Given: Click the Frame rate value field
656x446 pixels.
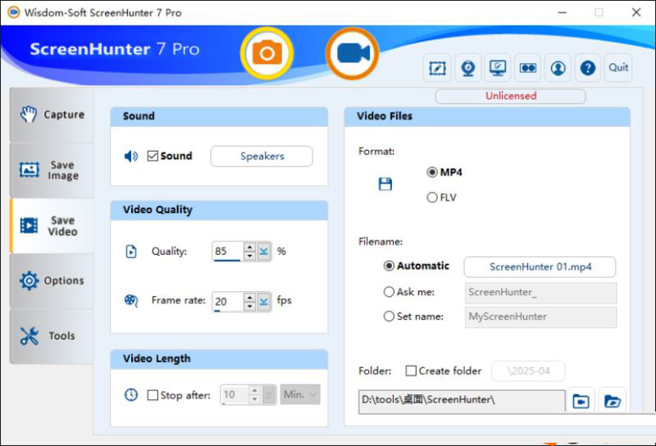Looking at the screenshot, I should [x=228, y=302].
